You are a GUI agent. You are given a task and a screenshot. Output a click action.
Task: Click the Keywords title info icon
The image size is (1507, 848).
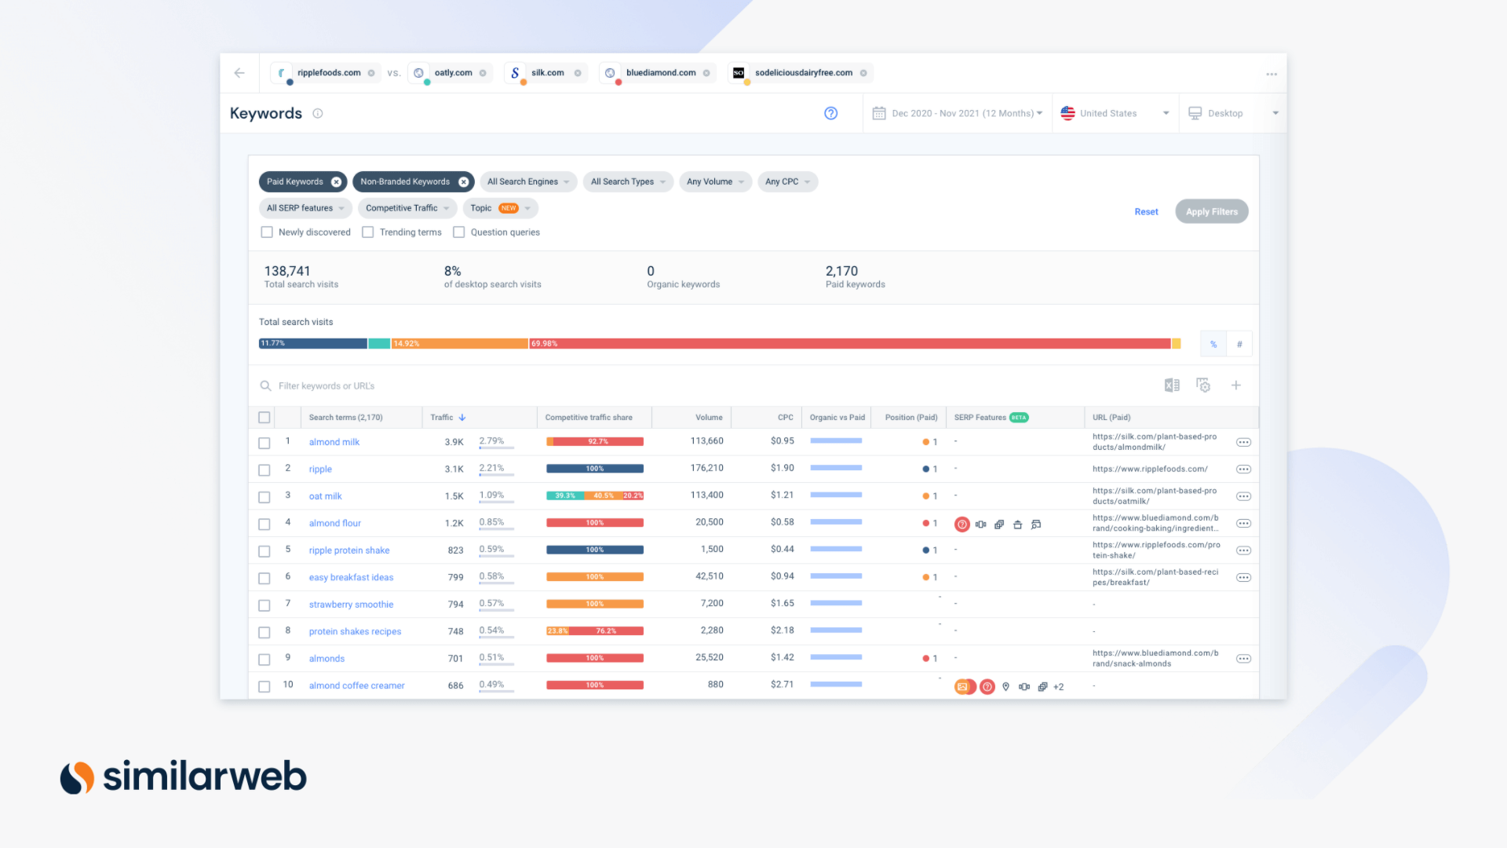tap(318, 113)
